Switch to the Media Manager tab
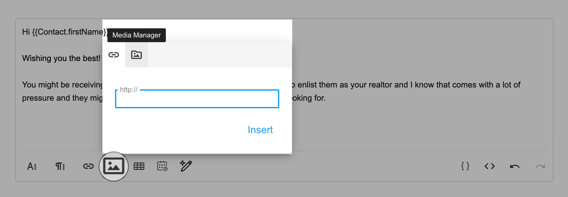Image resolution: width=568 pixels, height=197 pixels. click(136, 55)
